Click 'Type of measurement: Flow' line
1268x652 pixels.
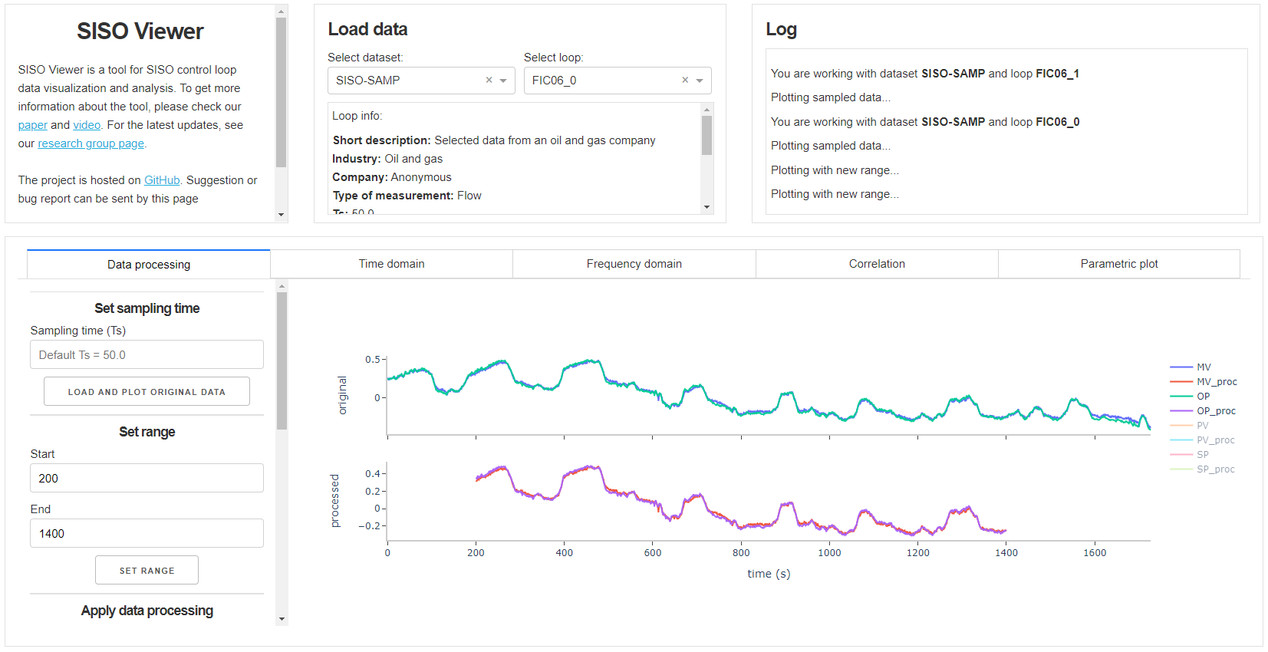pyautogui.click(x=407, y=196)
